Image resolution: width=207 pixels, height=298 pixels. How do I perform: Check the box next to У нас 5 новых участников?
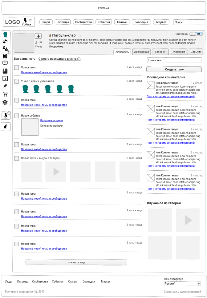(17, 81)
